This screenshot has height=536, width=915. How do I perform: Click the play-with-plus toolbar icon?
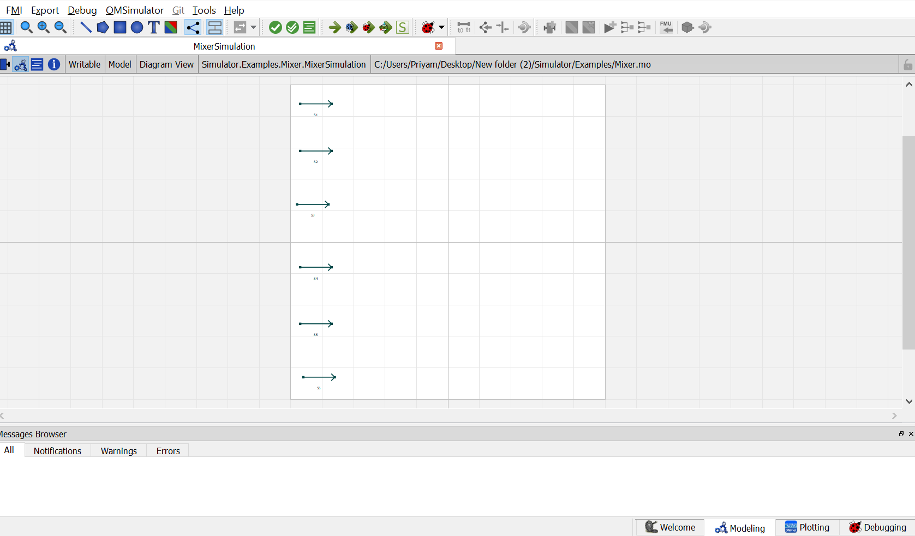coord(610,27)
